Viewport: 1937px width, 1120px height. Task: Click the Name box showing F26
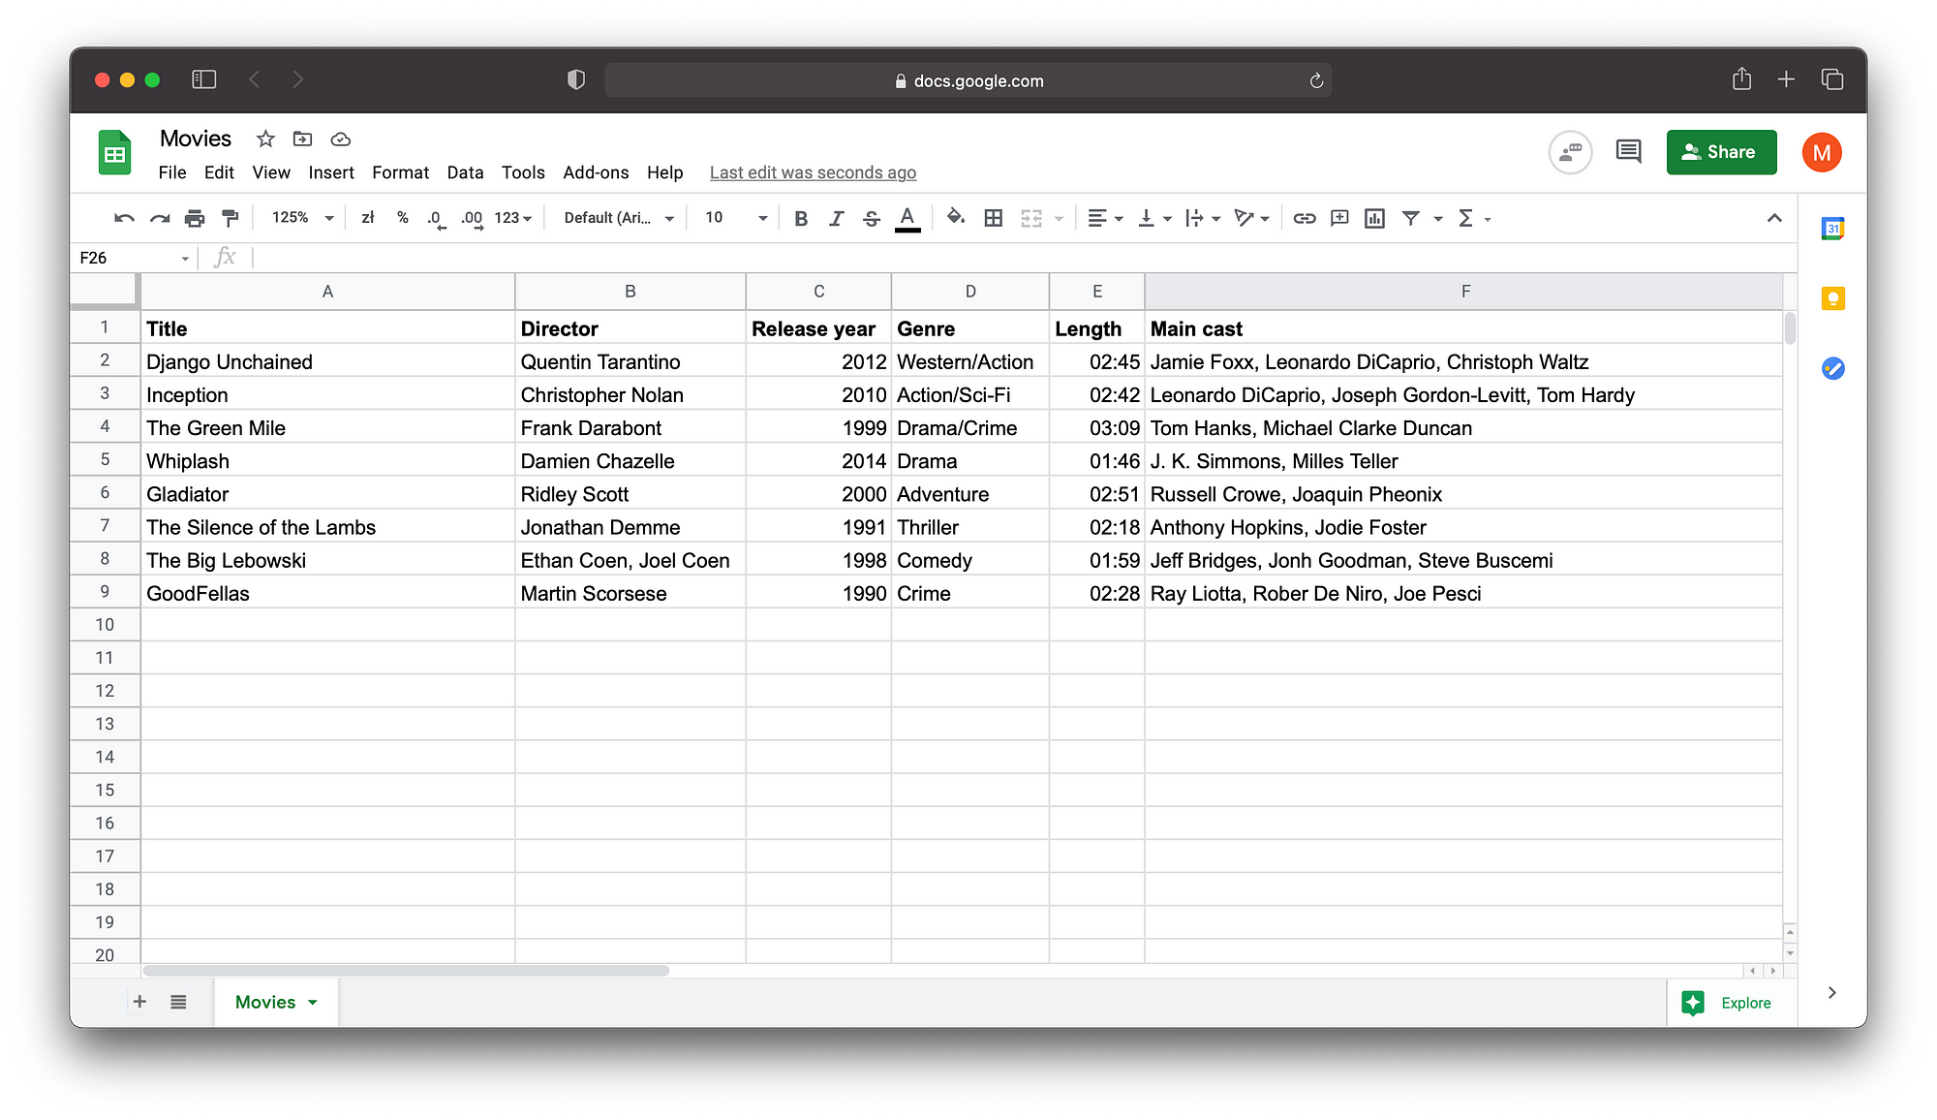pyautogui.click(x=134, y=258)
